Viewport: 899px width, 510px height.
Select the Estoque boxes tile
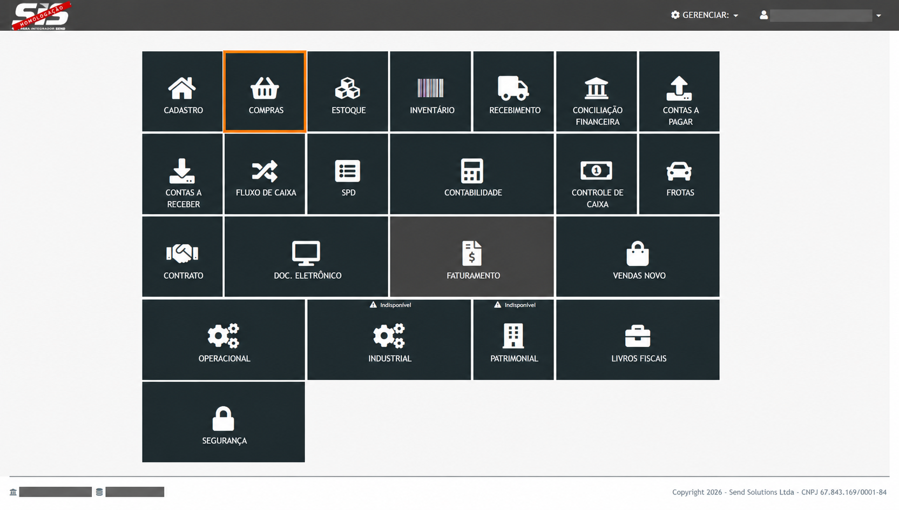click(348, 91)
